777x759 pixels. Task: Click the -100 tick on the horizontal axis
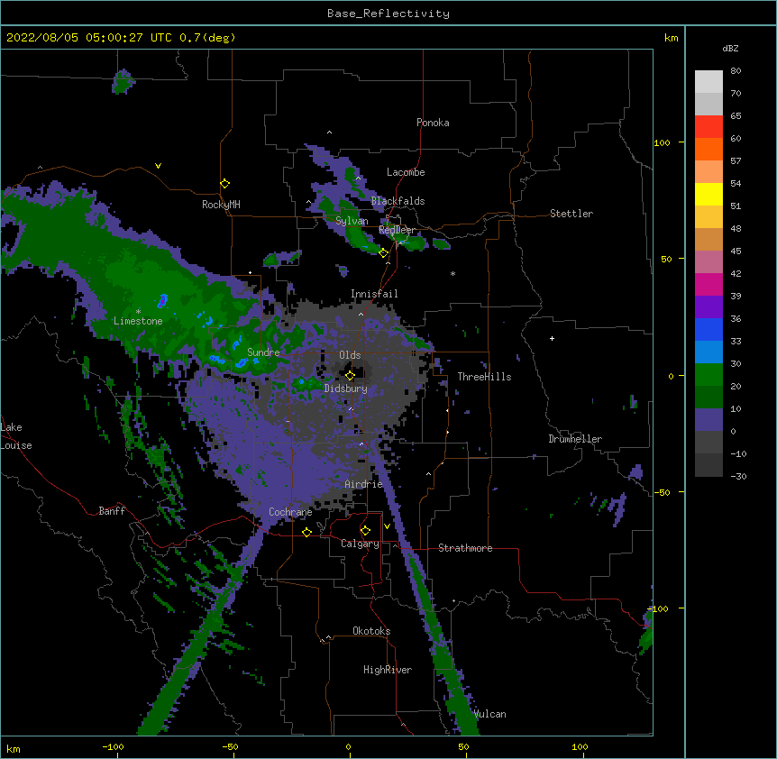(113, 746)
